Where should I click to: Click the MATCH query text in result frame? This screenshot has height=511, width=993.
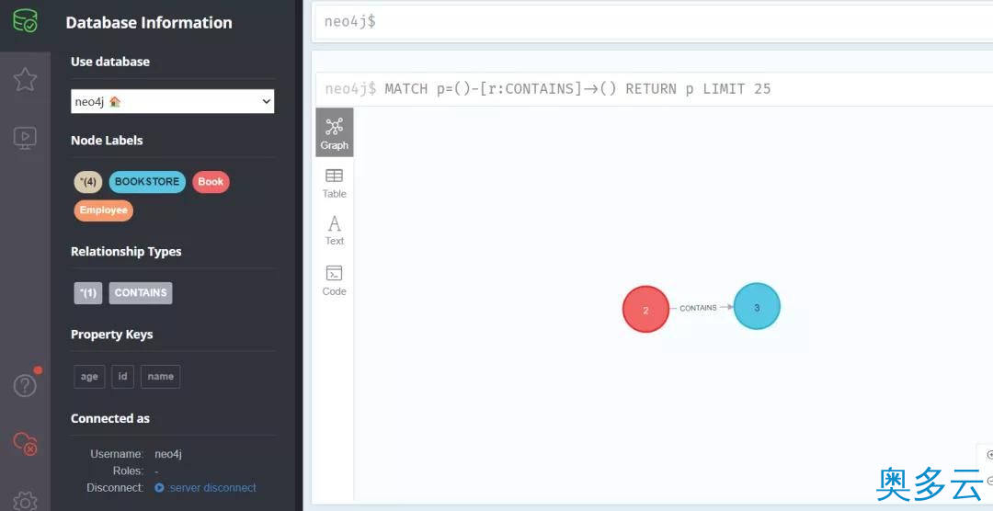[577, 88]
